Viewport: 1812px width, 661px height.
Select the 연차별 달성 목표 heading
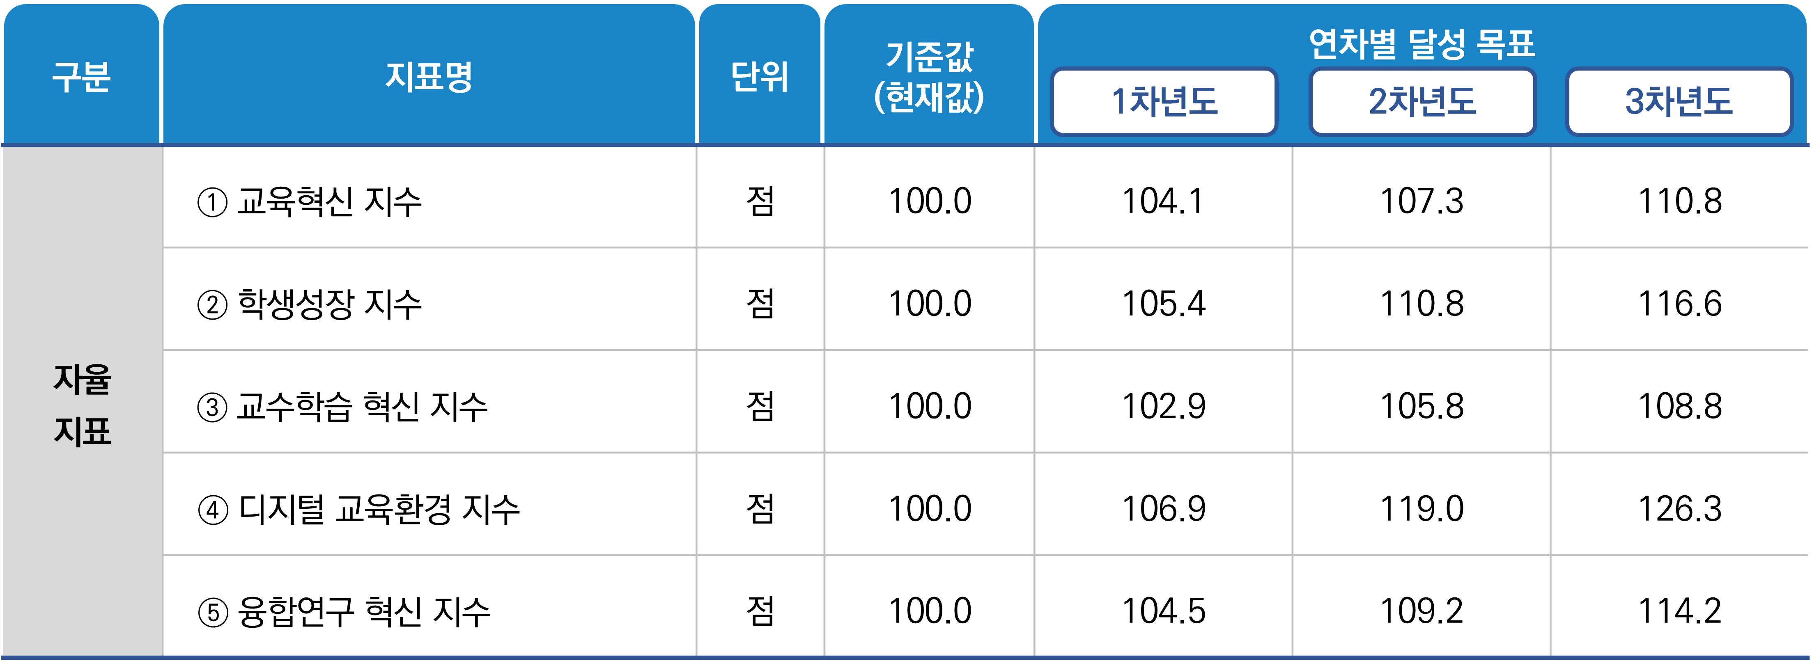pyautogui.click(x=1422, y=43)
